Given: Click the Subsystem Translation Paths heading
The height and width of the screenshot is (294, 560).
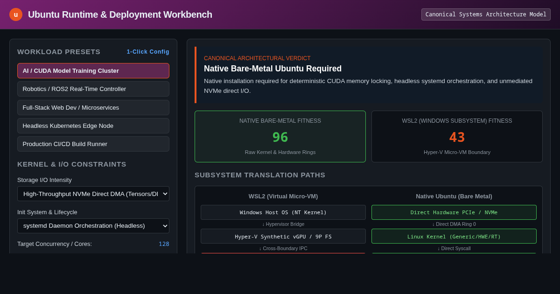Looking at the screenshot, I should (x=260, y=175).
